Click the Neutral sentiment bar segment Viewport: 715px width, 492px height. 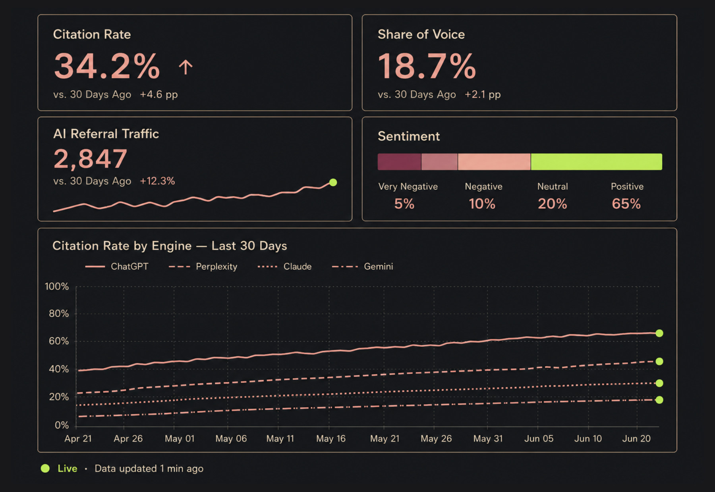494,162
